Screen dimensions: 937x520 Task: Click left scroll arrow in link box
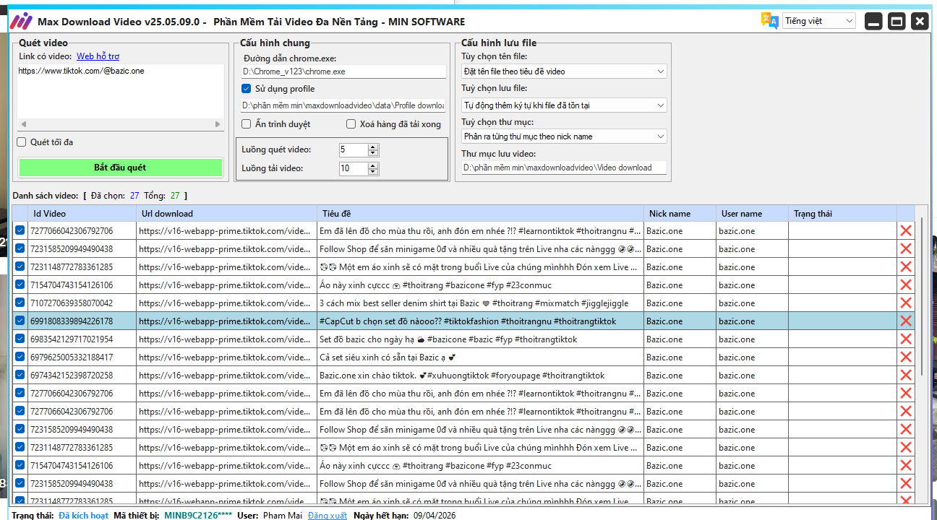[x=22, y=124]
